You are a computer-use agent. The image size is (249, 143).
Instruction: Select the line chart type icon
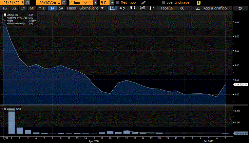(113, 8)
